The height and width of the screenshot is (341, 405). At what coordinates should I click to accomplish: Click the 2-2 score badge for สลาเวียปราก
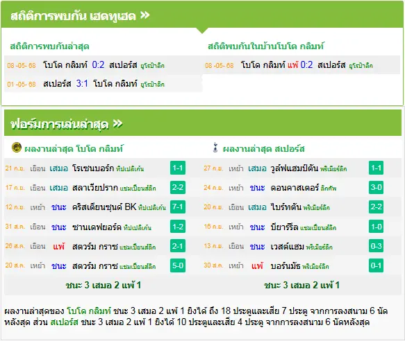pyautogui.click(x=178, y=187)
